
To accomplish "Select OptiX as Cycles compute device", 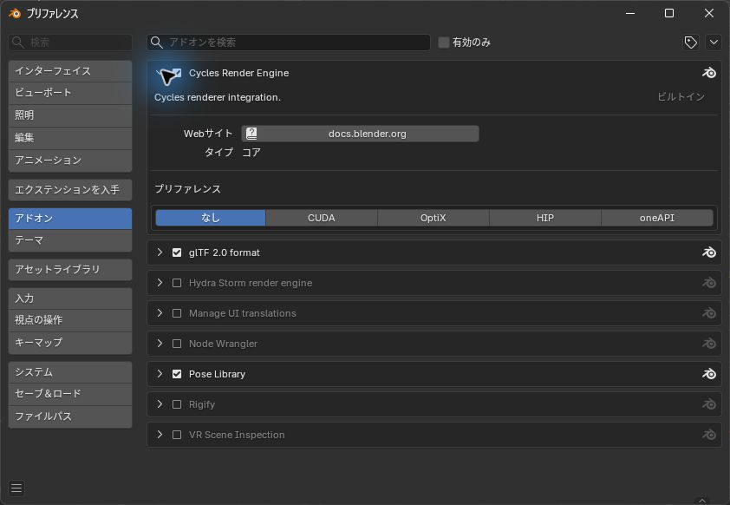I will point(433,218).
